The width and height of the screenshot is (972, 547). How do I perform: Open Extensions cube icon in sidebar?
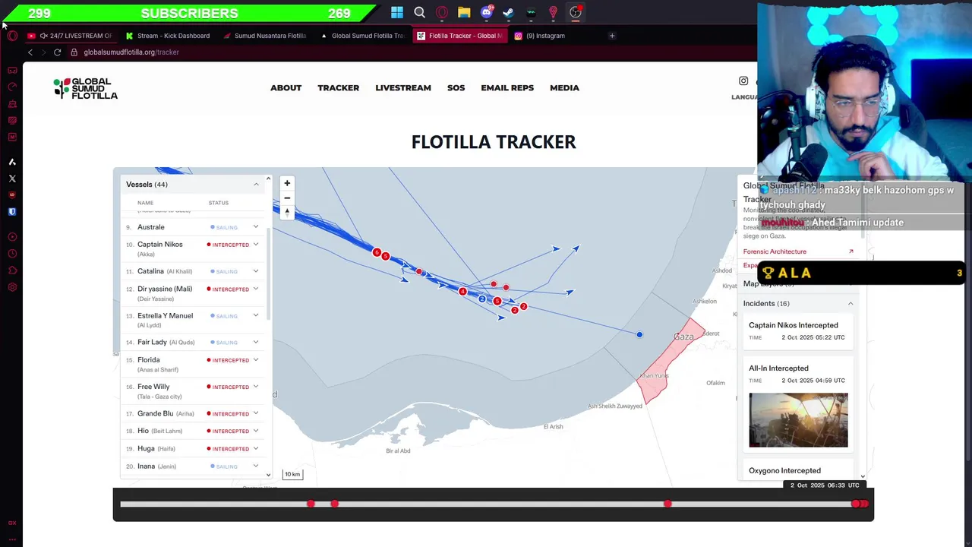12,270
